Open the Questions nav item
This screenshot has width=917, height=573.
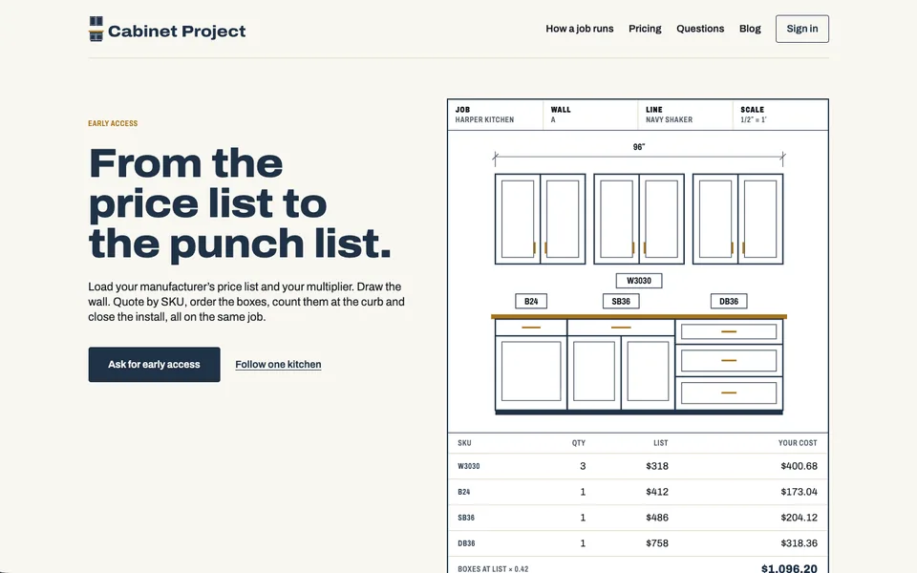pyautogui.click(x=700, y=29)
